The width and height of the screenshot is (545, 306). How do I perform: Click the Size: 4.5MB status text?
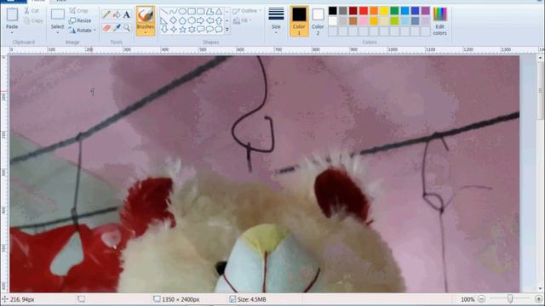(x=252, y=299)
